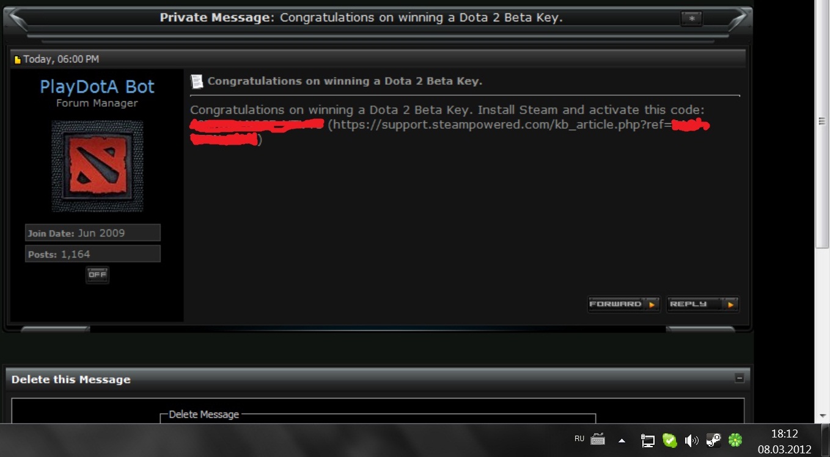Click the speaker volume tray icon

[x=691, y=440]
